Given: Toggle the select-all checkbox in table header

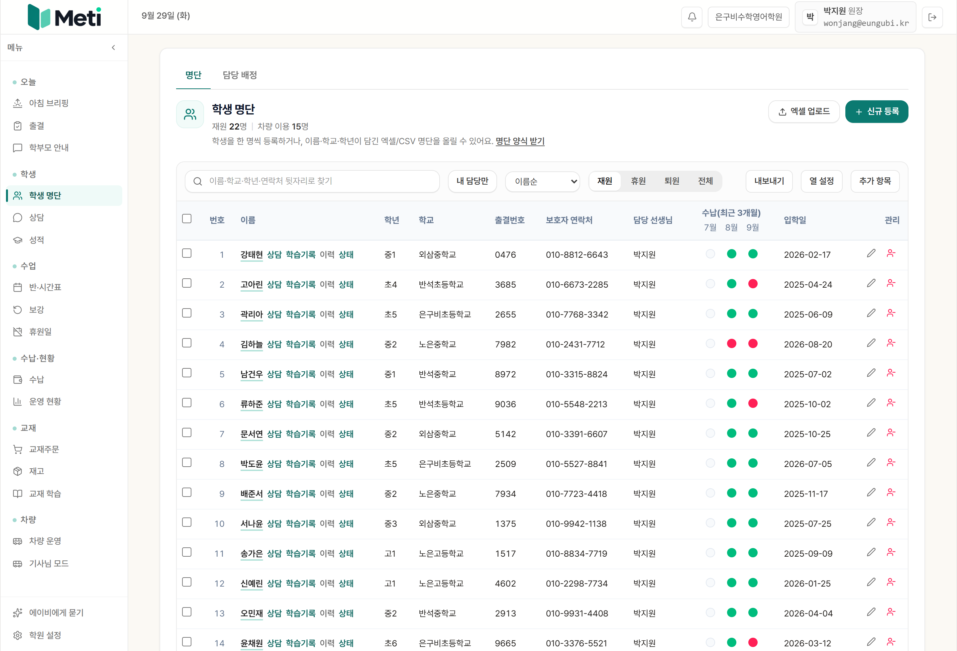Looking at the screenshot, I should point(187,219).
